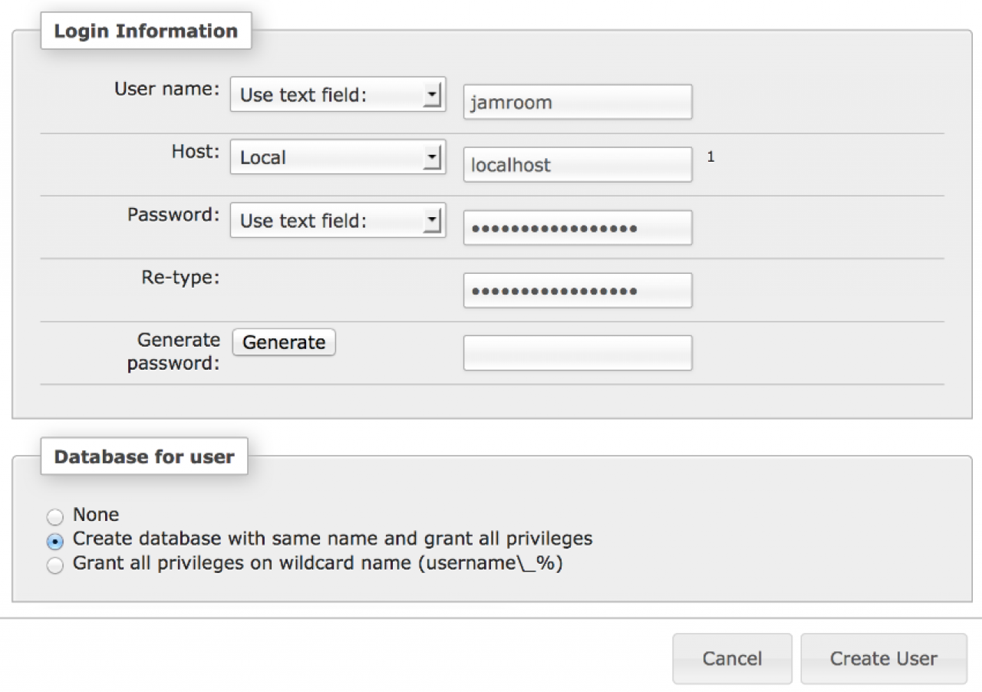Open the User name type dropdown
Image resolution: width=982 pixels, height=692 pixels.
(x=338, y=95)
